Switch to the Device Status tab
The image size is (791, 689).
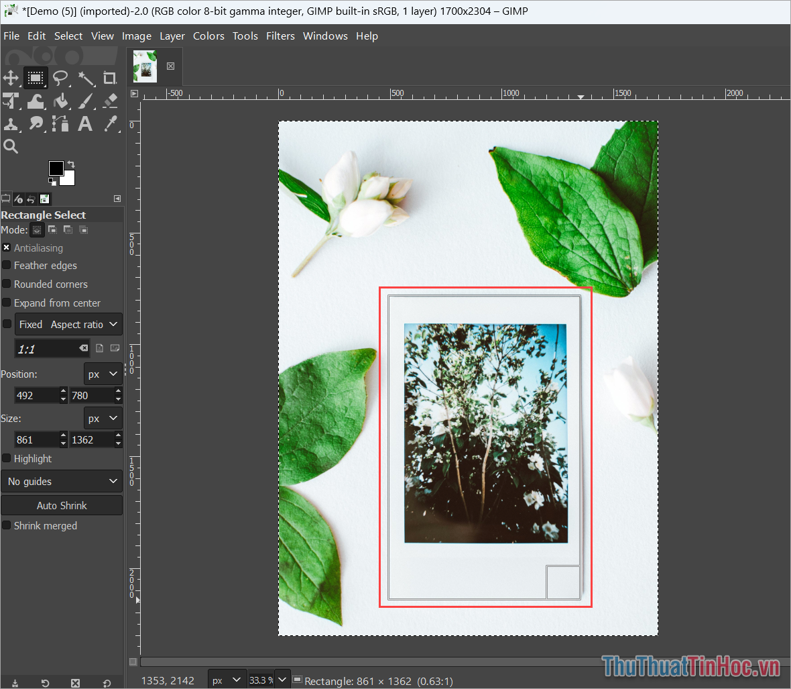[x=19, y=199]
